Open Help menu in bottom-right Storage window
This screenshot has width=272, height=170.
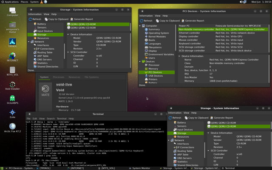(x=194, y=113)
